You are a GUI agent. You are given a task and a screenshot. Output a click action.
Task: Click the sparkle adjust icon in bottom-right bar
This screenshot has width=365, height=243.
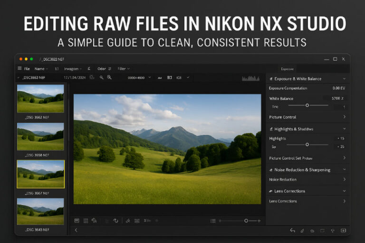pyautogui.click(x=333, y=231)
